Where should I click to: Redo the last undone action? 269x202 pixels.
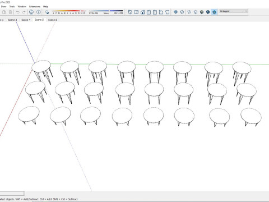point(24,12)
